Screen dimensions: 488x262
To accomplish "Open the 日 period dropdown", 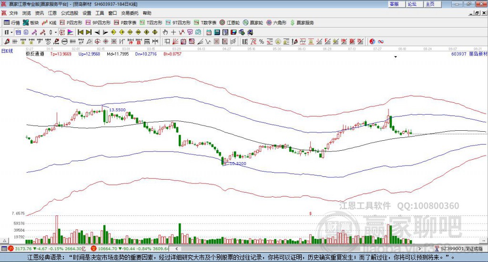I will [x=9, y=32].
